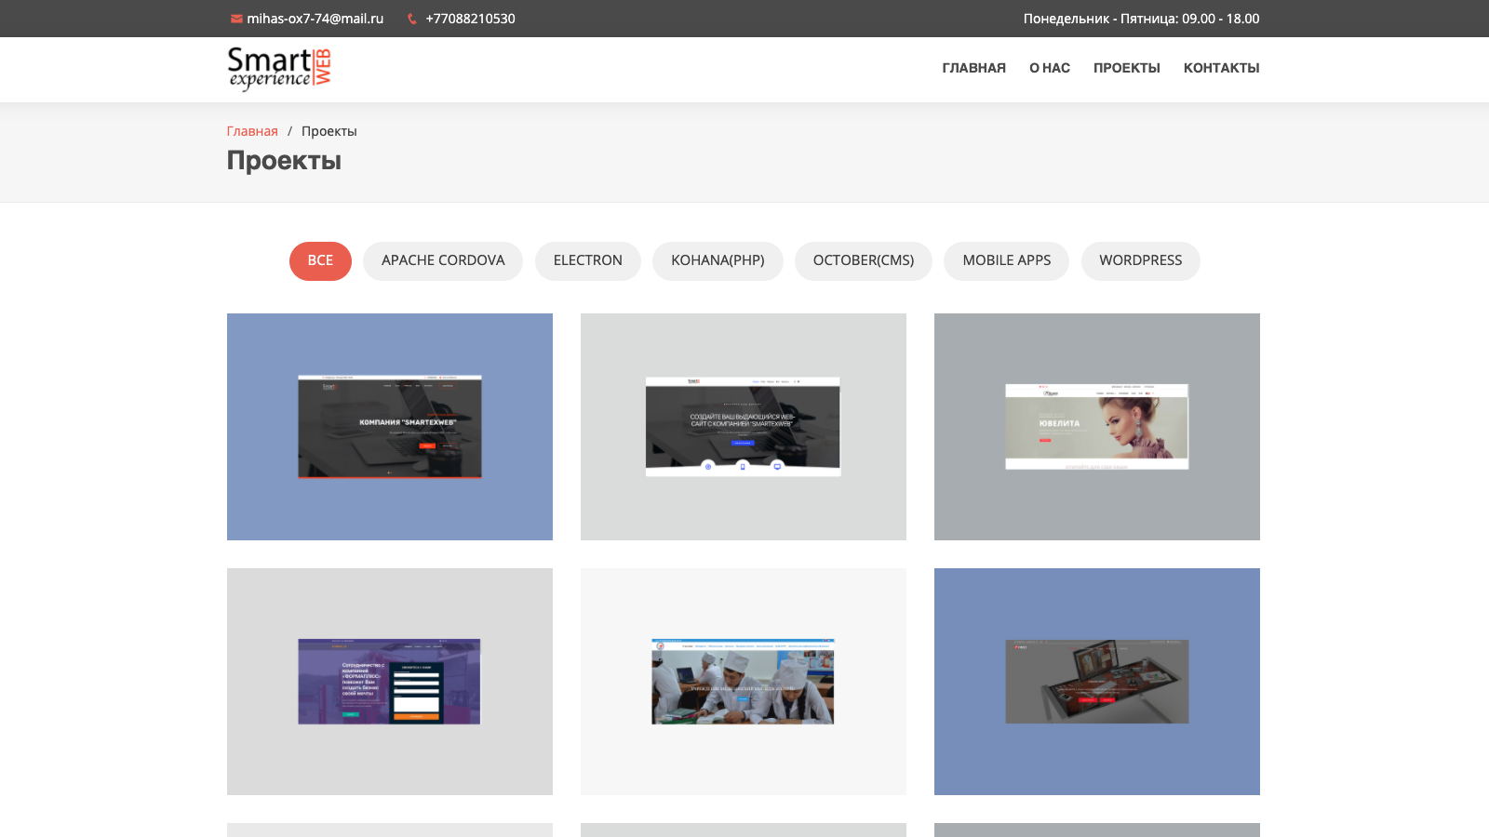Select the ПРОЕКТЫ navigation item
1489x837 pixels.
[1126, 68]
